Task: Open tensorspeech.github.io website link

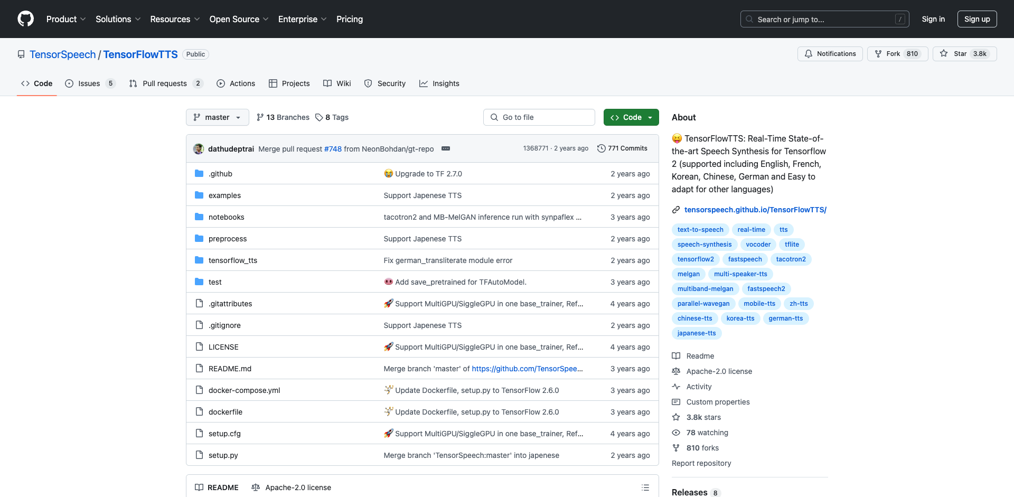Action: [x=755, y=210]
